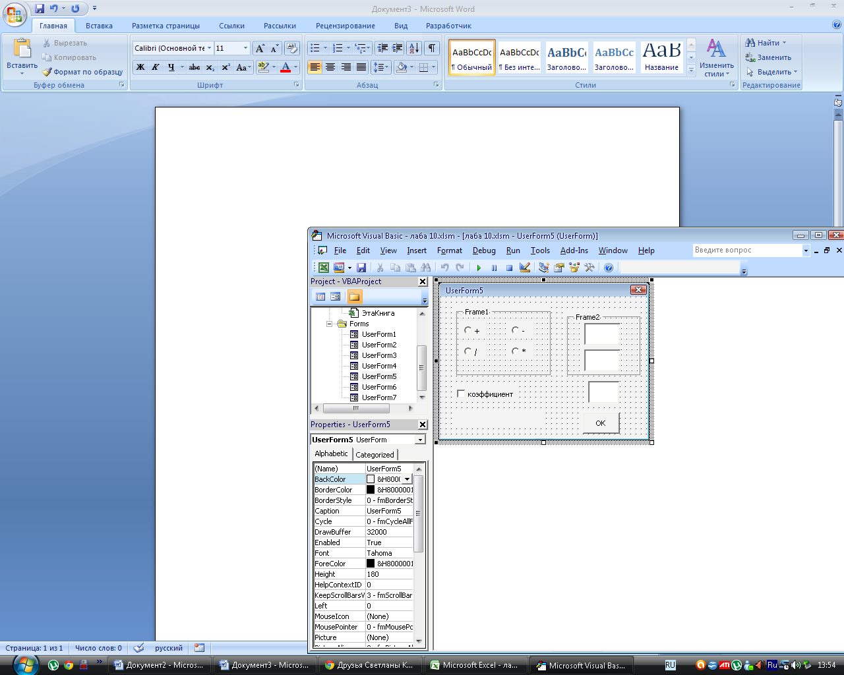
Task: Open the Tools menu in VBA editor
Action: click(x=540, y=250)
